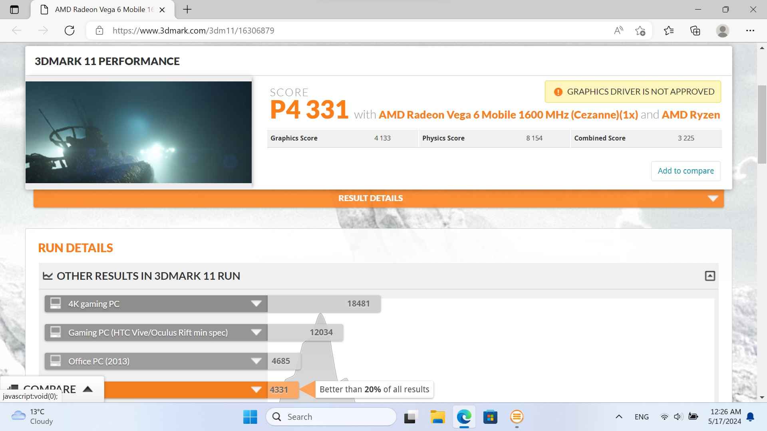Viewport: 767px width, 431px height.
Task: Click the 3DMark tab icon in browser
Action: pyautogui.click(x=45, y=10)
